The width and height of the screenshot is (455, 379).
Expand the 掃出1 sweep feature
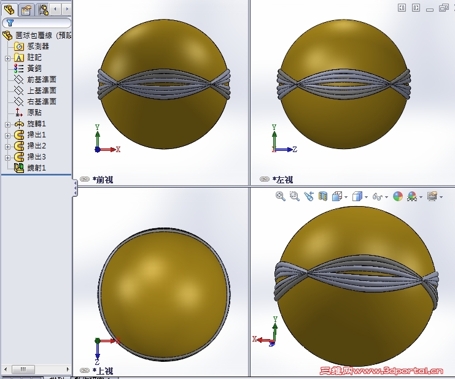(8, 136)
